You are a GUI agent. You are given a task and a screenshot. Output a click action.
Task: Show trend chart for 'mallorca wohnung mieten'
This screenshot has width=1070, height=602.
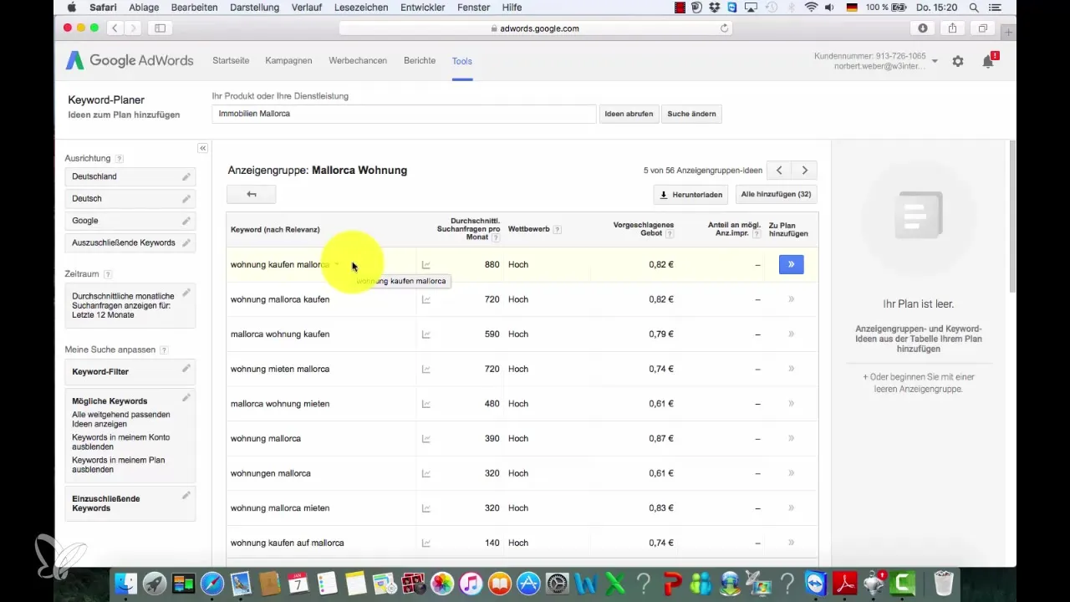click(x=426, y=404)
